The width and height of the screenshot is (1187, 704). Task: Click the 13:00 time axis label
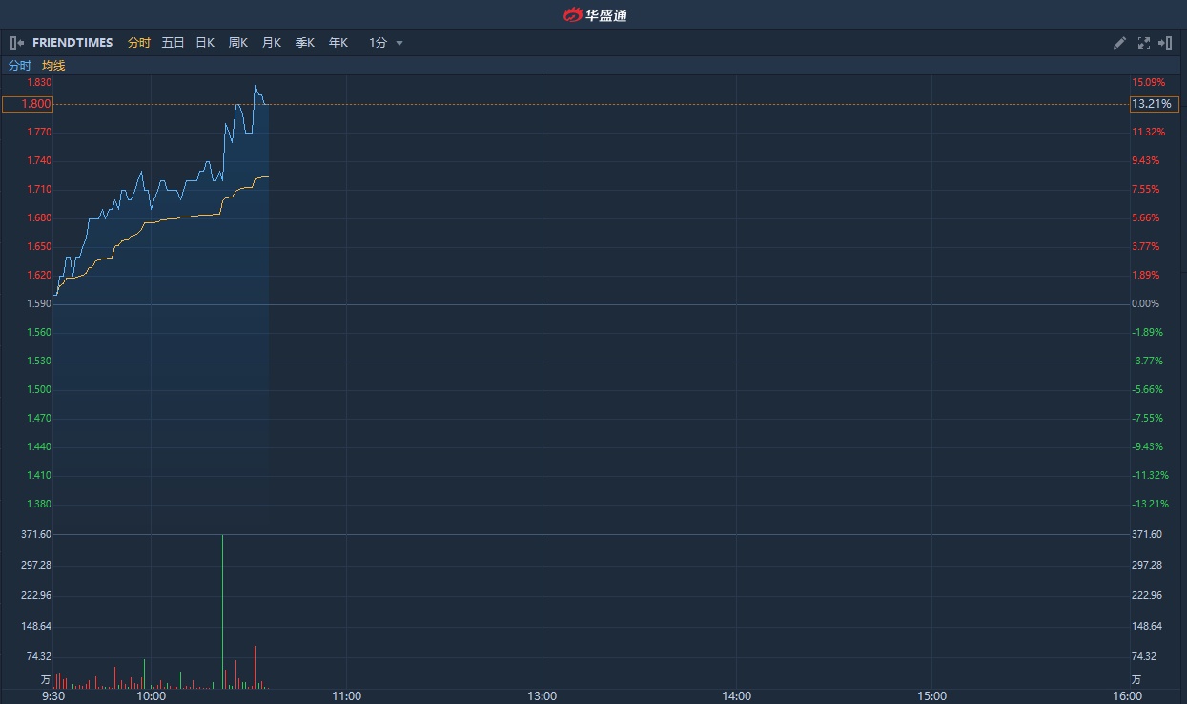pos(542,695)
